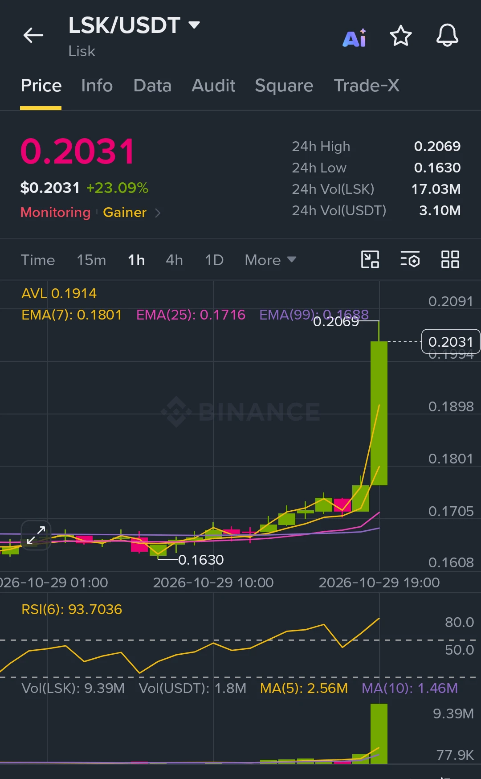481x779 pixels.
Task: Open the Audit tab
Action: (x=213, y=86)
